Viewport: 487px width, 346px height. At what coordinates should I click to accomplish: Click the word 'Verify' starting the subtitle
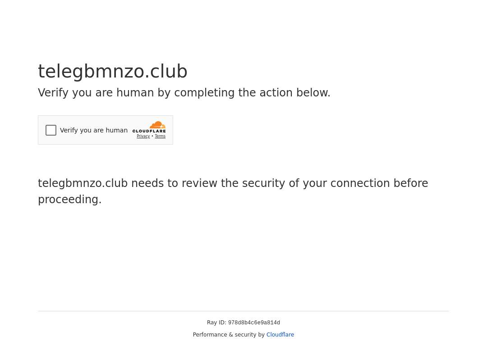pos(53,93)
